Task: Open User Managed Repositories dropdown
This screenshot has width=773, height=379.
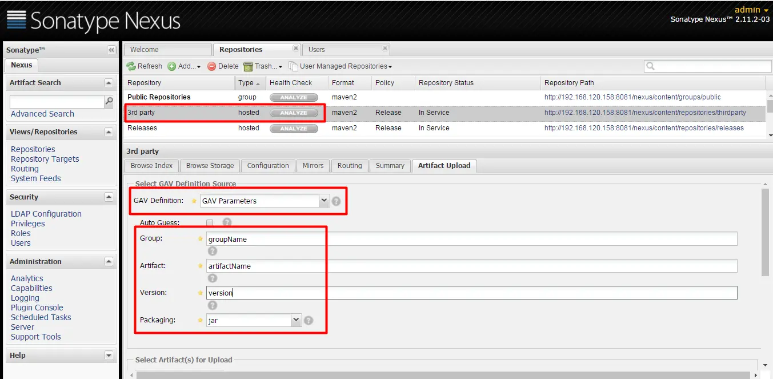Action: (x=341, y=66)
